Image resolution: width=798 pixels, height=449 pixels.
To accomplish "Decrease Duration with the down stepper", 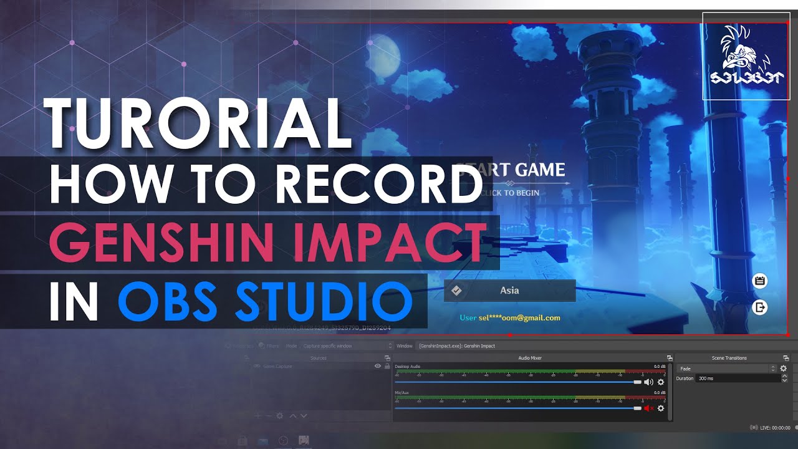I will coord(784,380).
